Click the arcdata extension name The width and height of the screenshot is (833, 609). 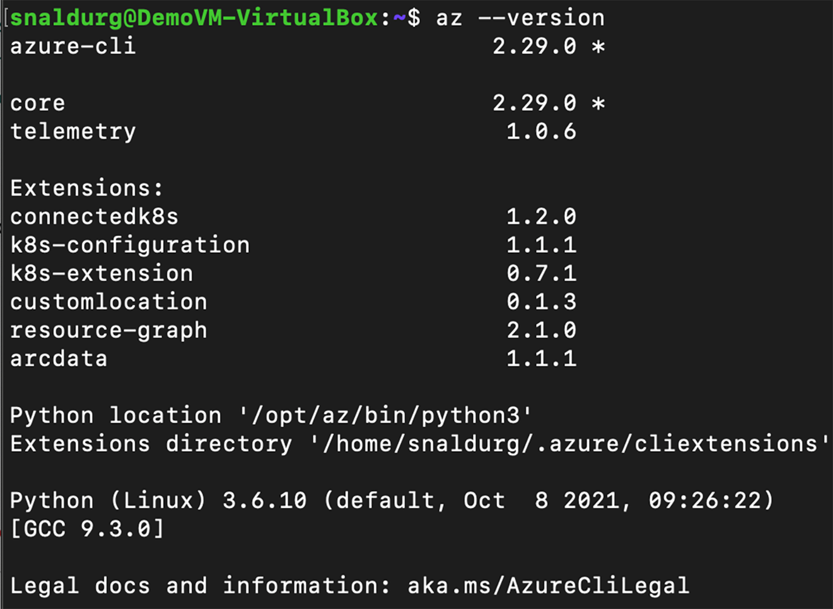click(x=58, y=358)
